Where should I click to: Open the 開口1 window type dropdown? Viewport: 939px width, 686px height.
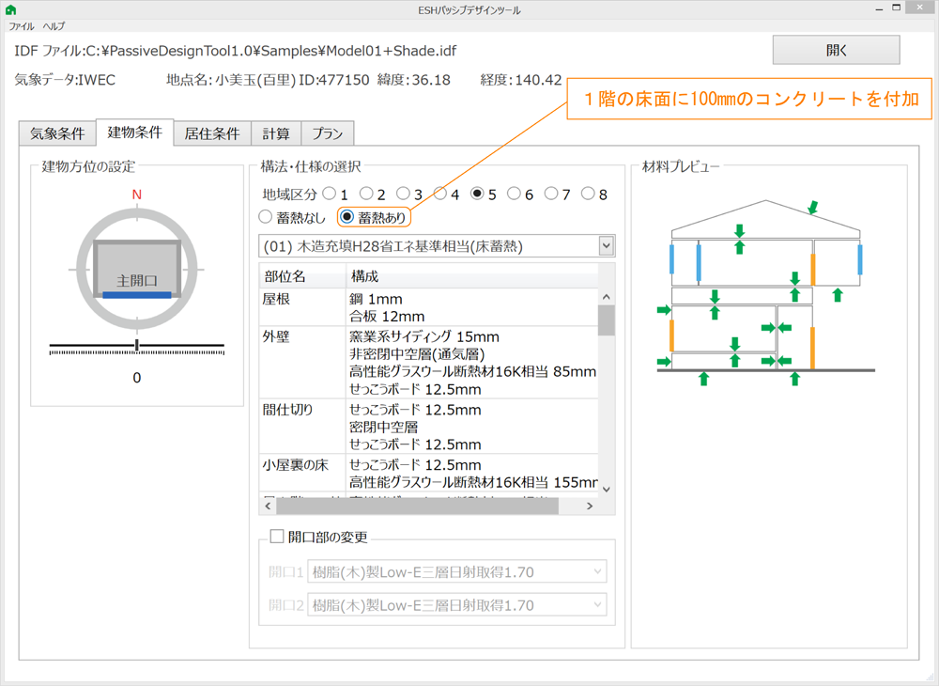(456, 571)
